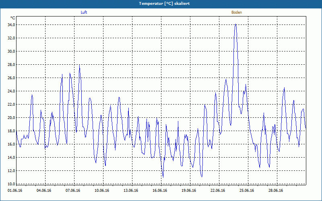
Task: Select the 14,0 y-axis label
Action: pos(11,158)
